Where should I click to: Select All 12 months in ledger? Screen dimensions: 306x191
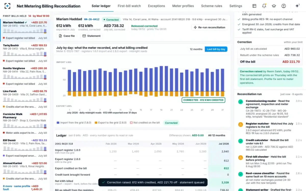(x=217, y=135)
